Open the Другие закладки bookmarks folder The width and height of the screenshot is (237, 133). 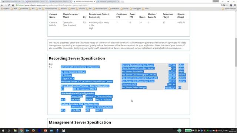click(229, 8)
